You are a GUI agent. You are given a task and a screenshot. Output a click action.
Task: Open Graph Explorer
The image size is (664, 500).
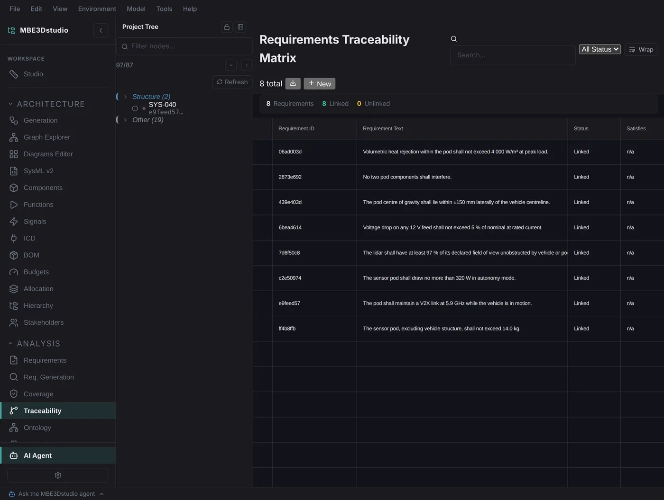[57, 137]
